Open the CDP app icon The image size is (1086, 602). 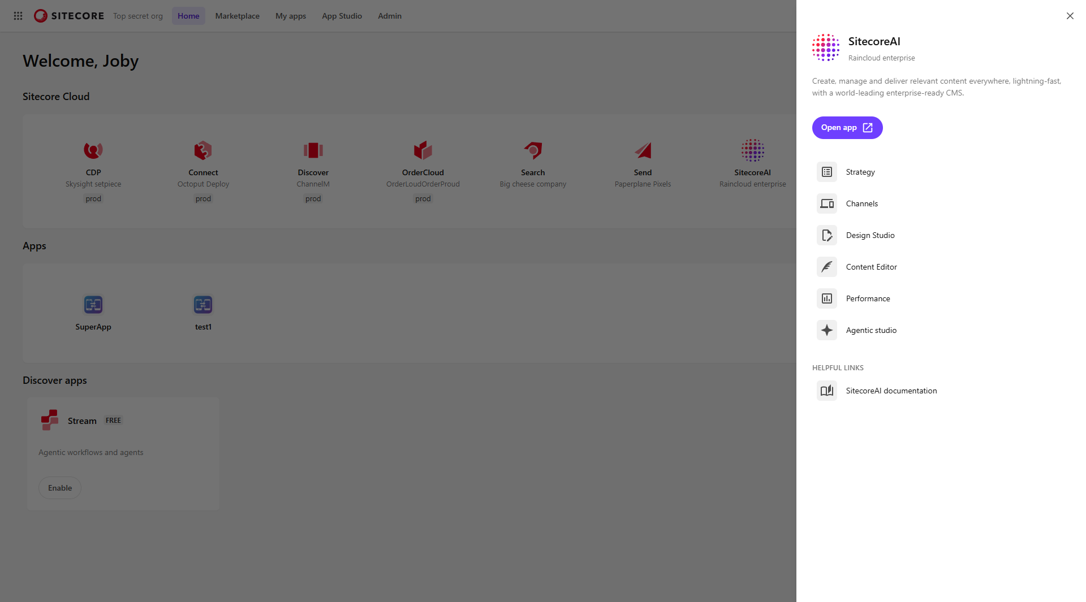coord(93,150)
